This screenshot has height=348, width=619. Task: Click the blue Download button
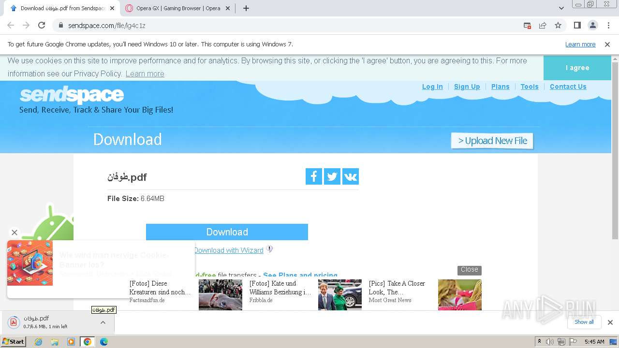pos(227,232)
